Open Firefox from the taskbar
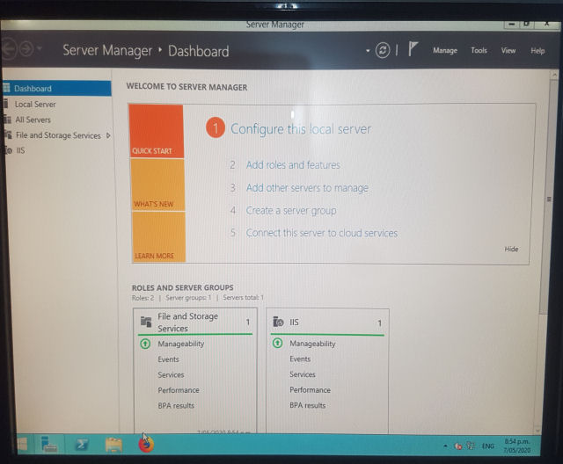The width and height of the screenshot is (563, 464). [146, 444]
